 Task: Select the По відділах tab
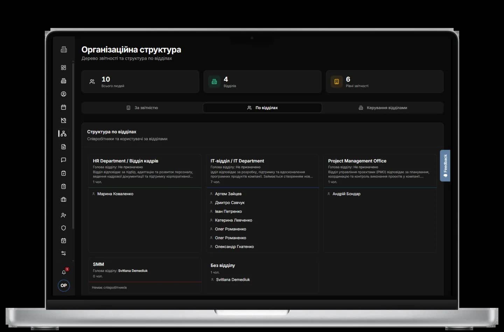262,108
